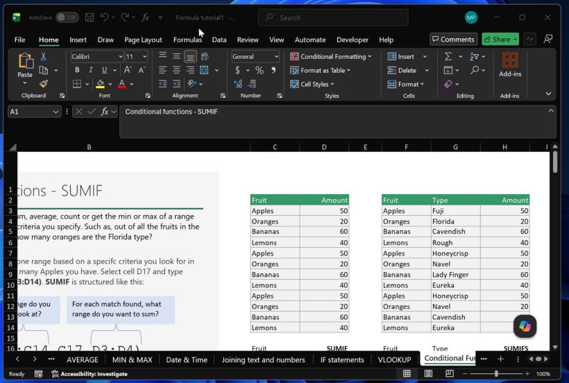Screen dimensions: 569x383
Task: Expand Conditional Formatting menu
Action: pyautogui.click(x=330, y=56)
